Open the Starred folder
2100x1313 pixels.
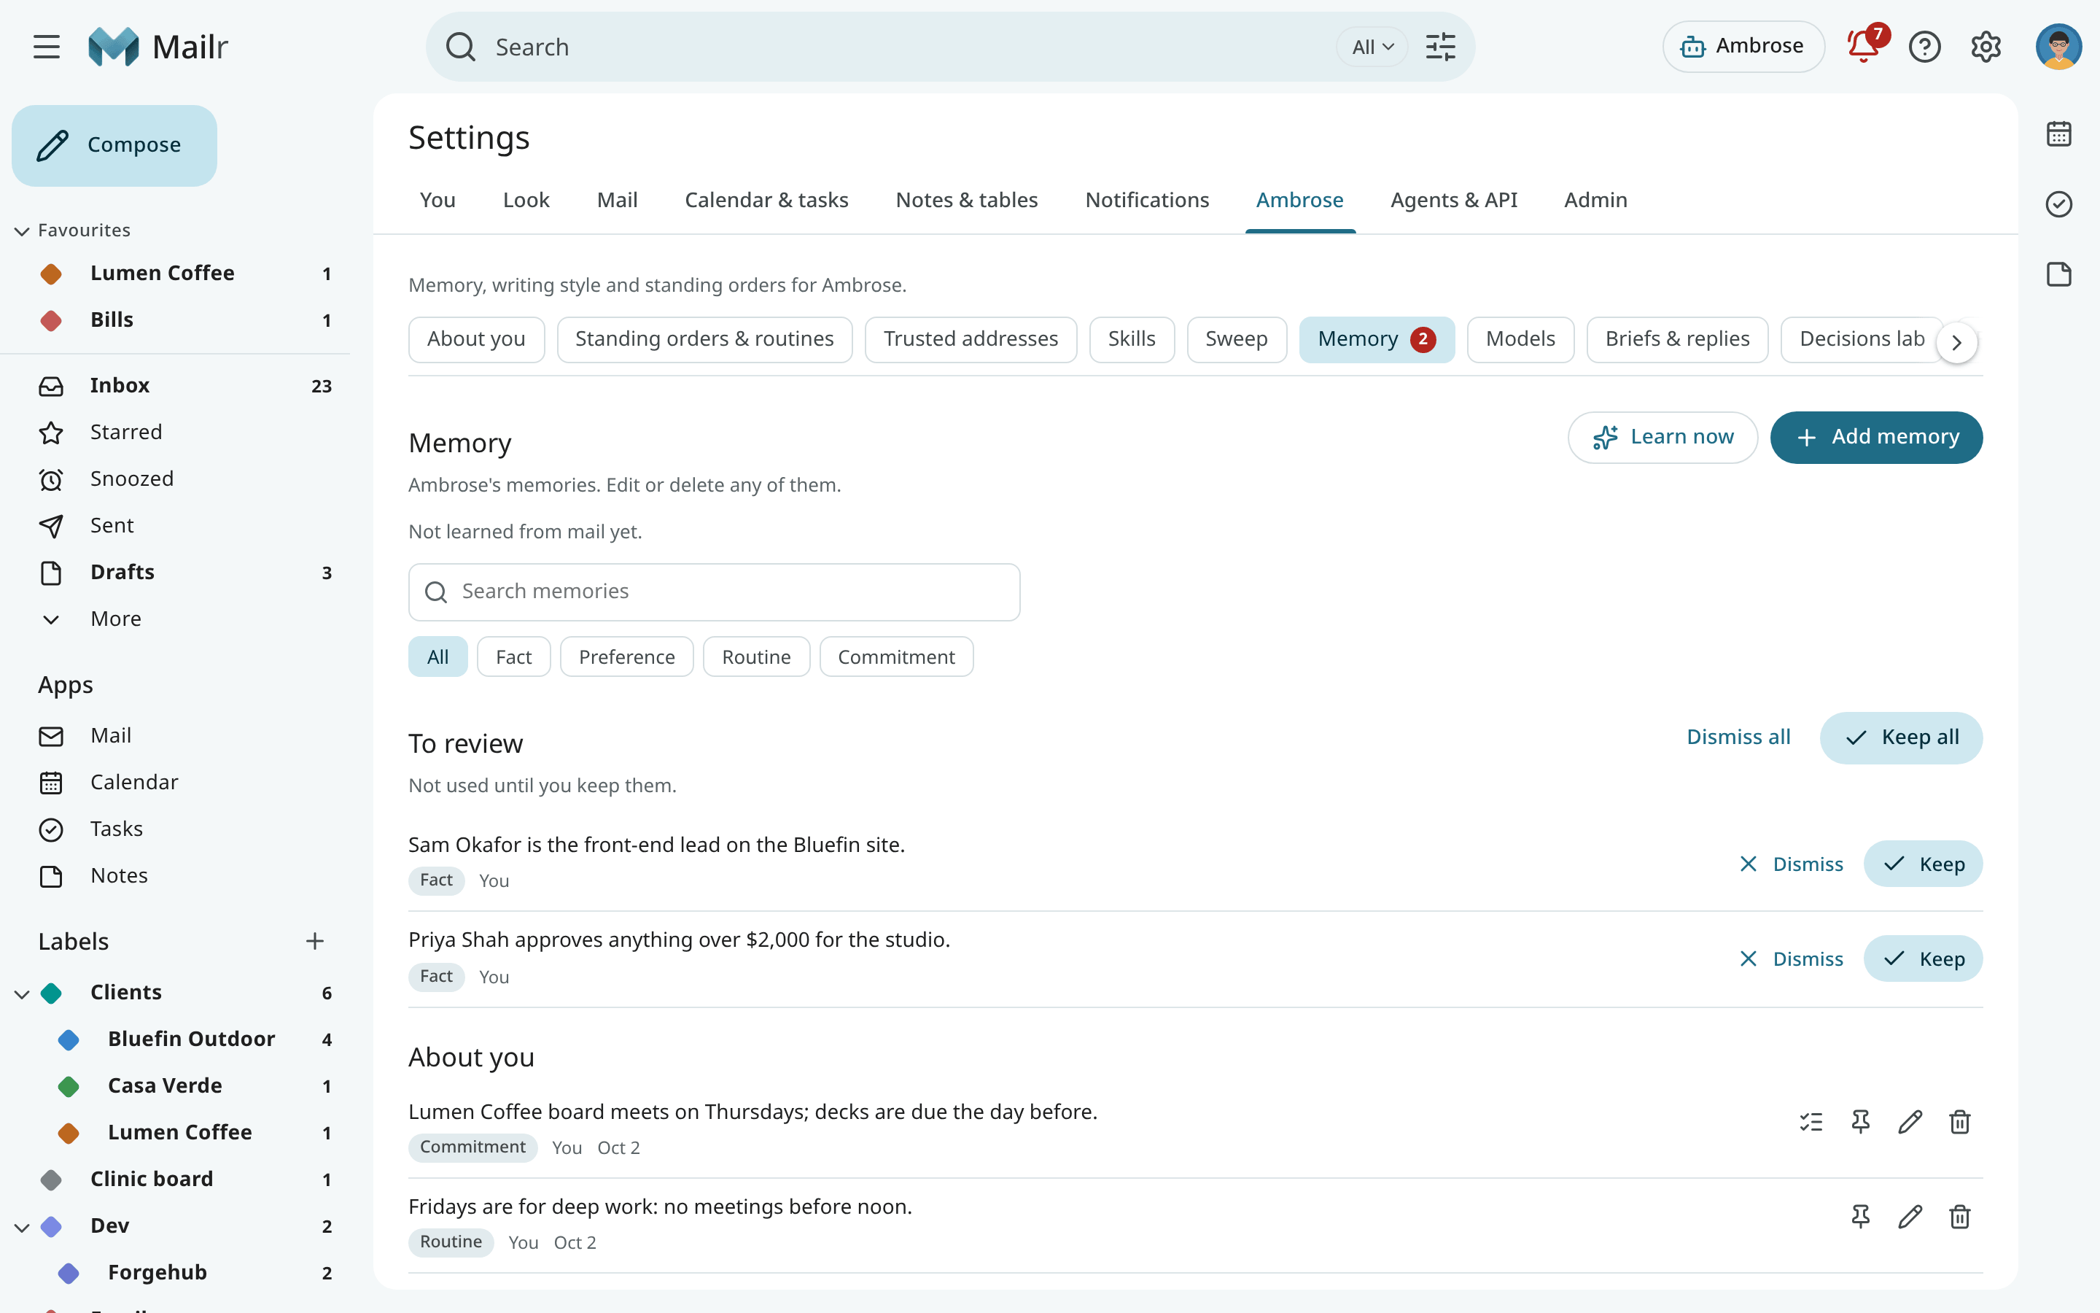click(x=175, y=432)
